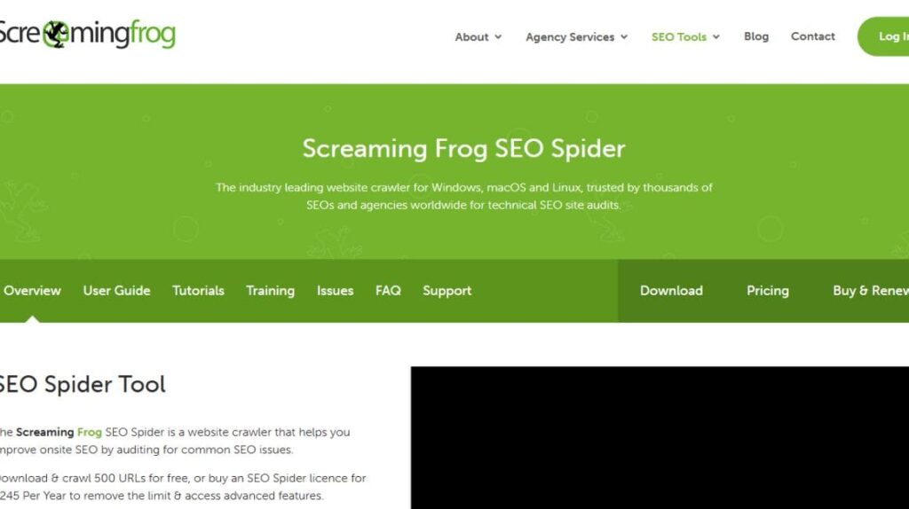This screenshot has height=509, width=909.
Task: Click the Screaming Frog SEO Spider title
Action: coord(463,149)
